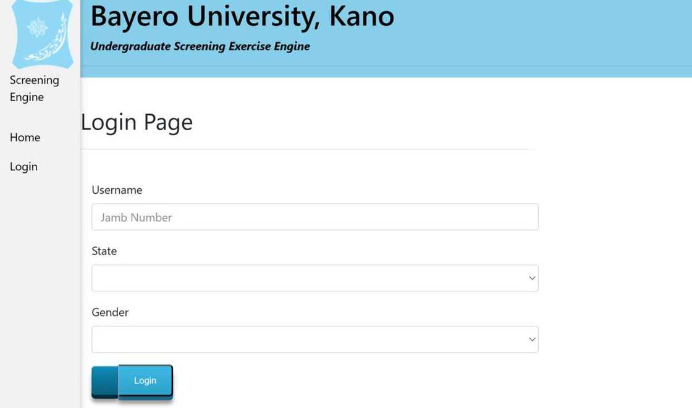
Task: Click the Username field label
Action: (x=117, y=190)
